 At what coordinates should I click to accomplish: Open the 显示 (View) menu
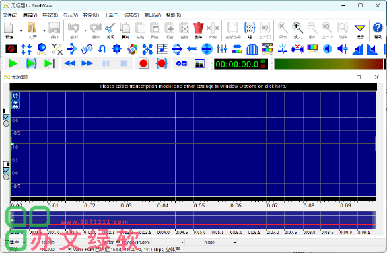(x=71, y=15)
